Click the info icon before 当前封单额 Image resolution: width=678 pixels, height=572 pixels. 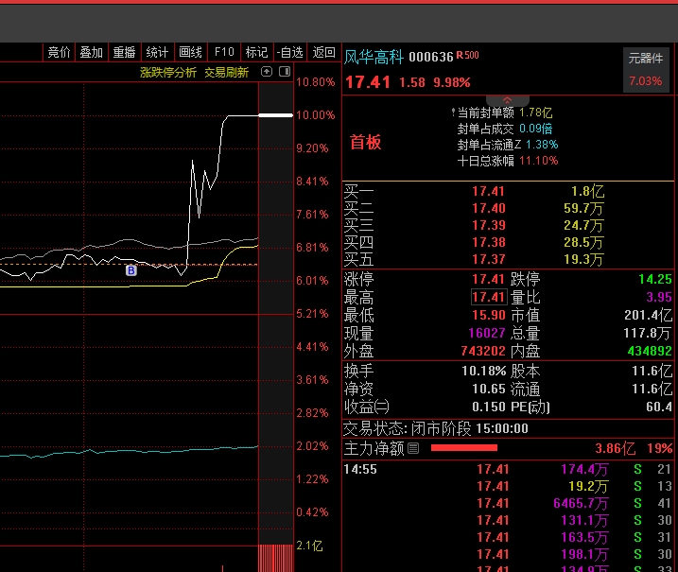(x=453, y=113)
